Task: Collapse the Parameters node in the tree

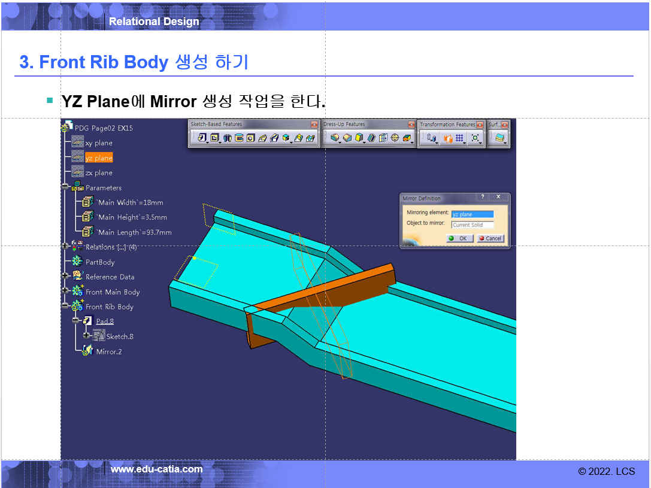Action: (x=65, y=187)
